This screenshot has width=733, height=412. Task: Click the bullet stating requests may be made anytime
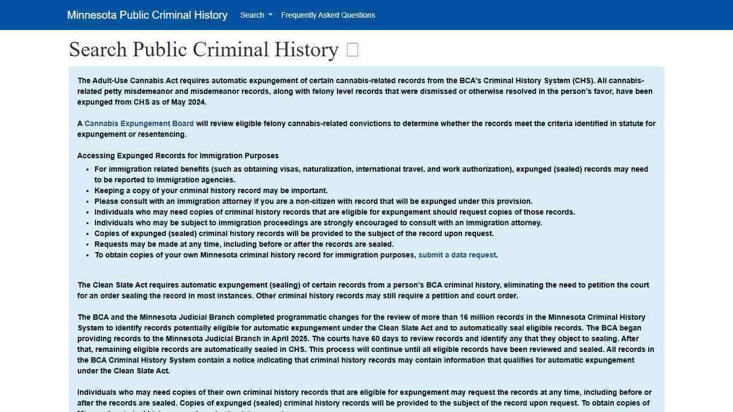(244, 244)
